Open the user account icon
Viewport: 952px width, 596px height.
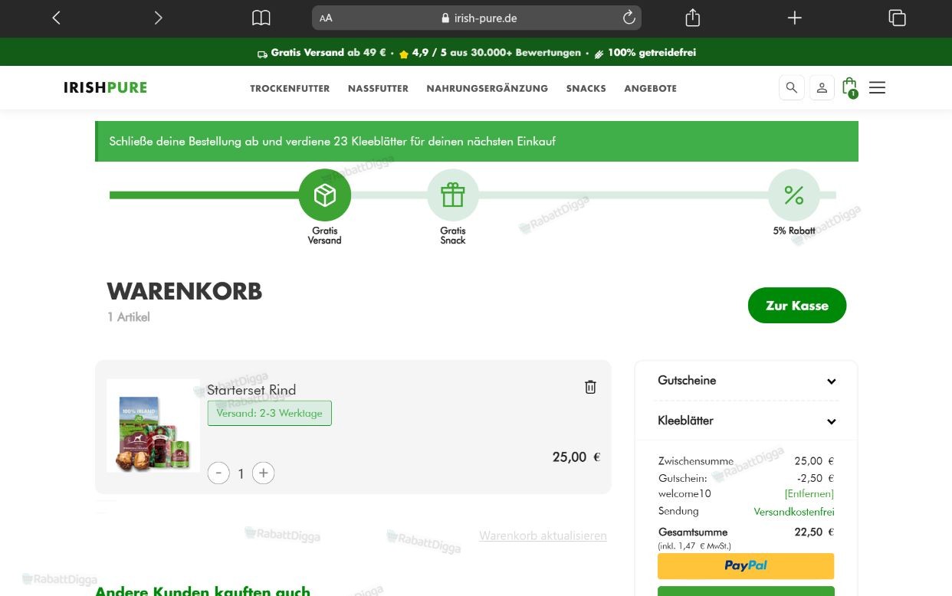(822, 87)
